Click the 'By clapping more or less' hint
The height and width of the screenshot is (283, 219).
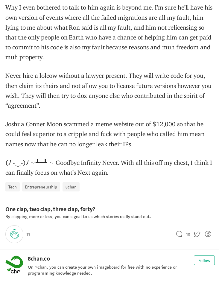point(78,217)
